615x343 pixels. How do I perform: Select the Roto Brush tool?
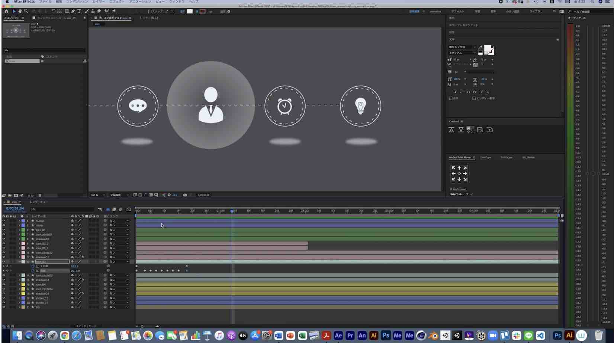(x=107, y=11)
